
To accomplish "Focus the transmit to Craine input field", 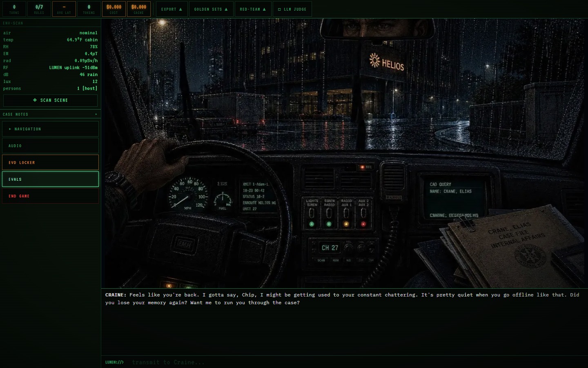I will [x=357, y=362].
